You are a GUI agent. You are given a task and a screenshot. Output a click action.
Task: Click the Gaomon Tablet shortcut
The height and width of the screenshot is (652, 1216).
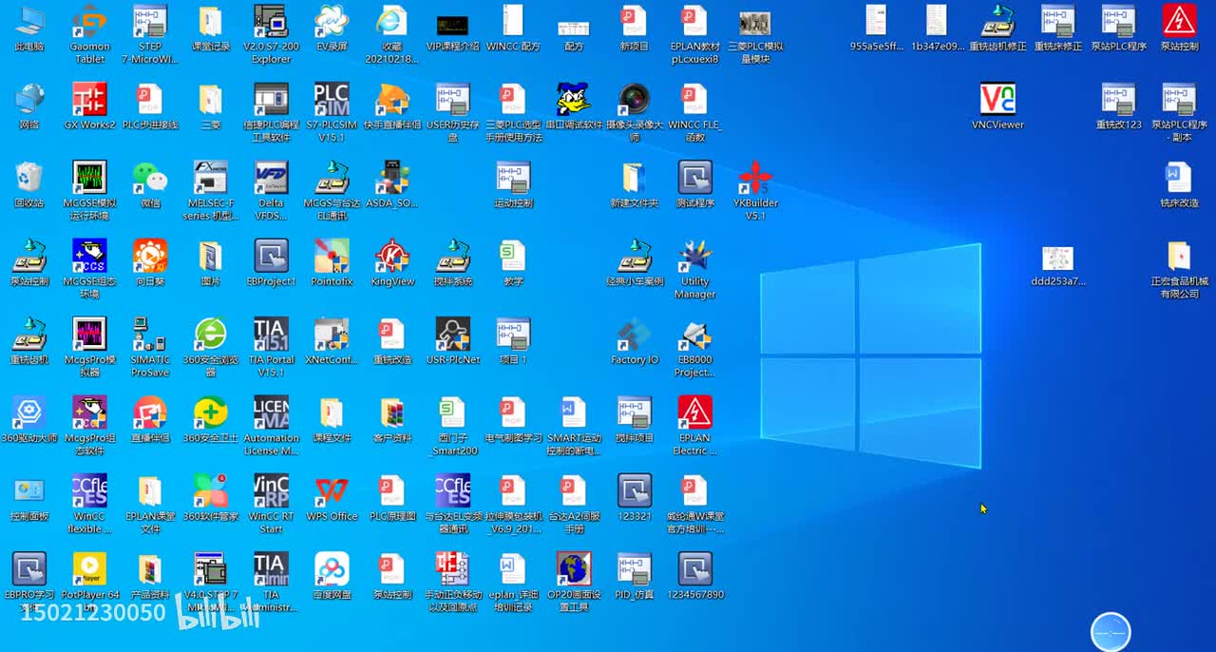tap(89, 21)
